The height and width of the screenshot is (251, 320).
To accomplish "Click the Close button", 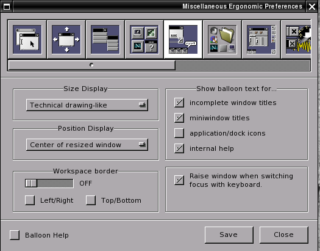I will pyautogui.click(x=284, y=235).
